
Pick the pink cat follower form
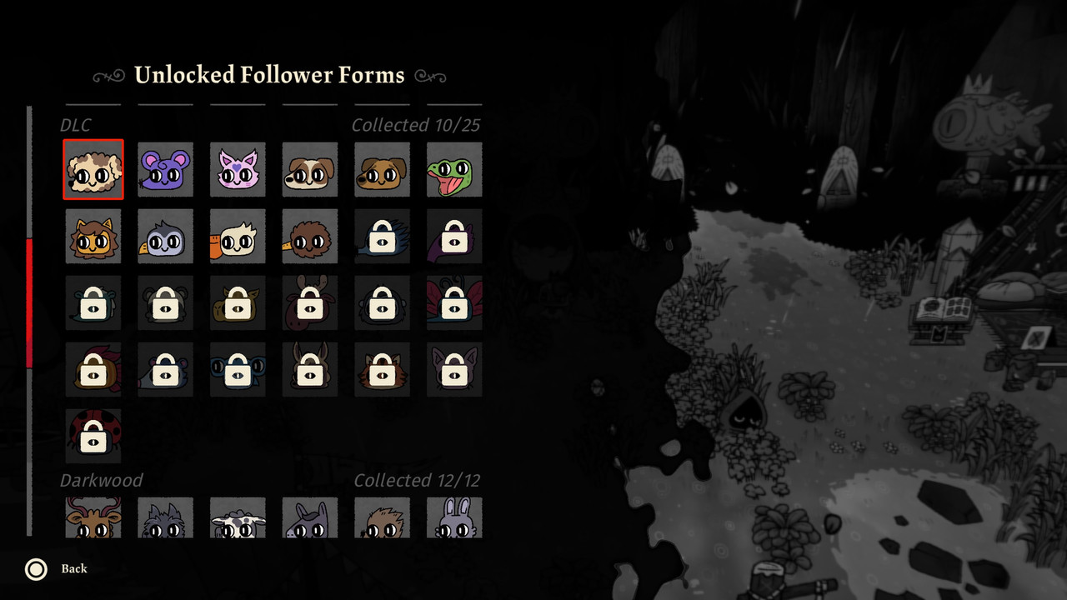tap(238, 169)
